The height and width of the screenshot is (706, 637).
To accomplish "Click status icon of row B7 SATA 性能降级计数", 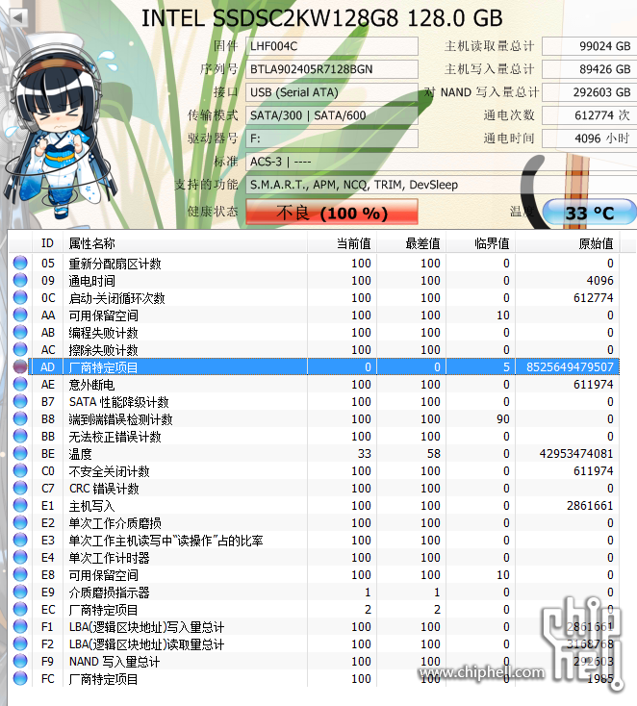I will click(20, 401).
